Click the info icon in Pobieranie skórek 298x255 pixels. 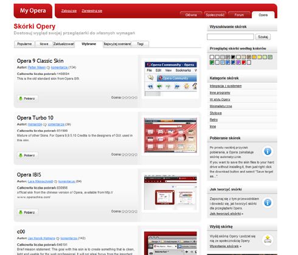click(268, 152)
